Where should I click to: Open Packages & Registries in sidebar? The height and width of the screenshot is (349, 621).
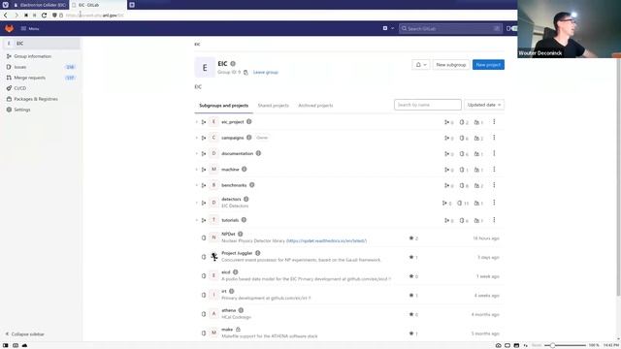(x=36, y=99)
